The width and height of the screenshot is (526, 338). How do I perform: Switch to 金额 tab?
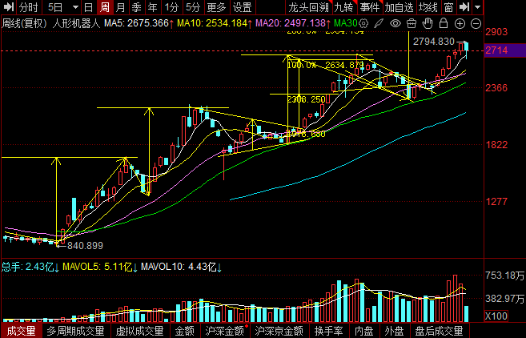tap(184, 331)
